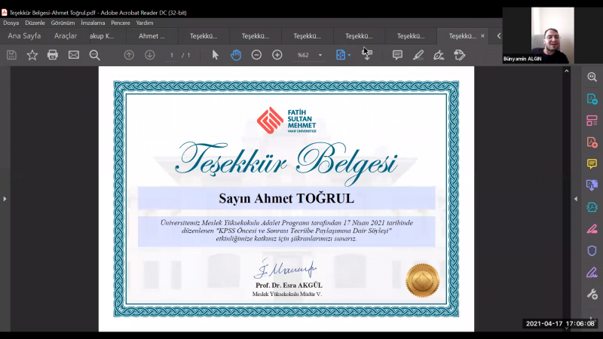
Task: Switch to the Ahmet document tab
Action: 152,35
